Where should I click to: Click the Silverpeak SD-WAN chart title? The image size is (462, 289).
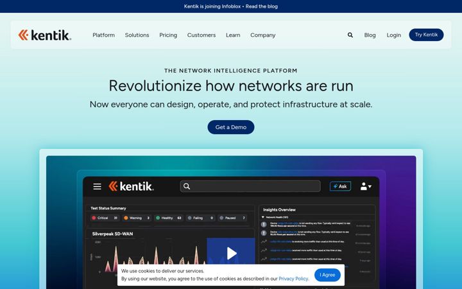[x=112, y=234]
